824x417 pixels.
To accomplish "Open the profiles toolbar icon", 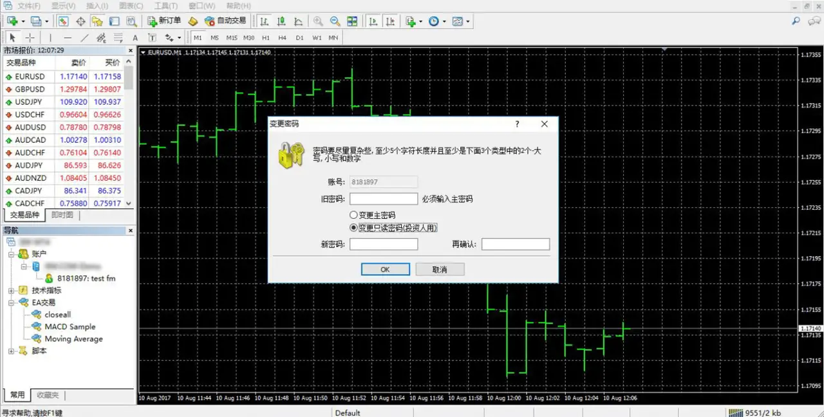I will pyautogui.click(x=36, y=21).
